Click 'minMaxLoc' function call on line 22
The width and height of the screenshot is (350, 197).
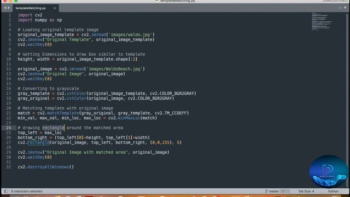coord(129,118)
